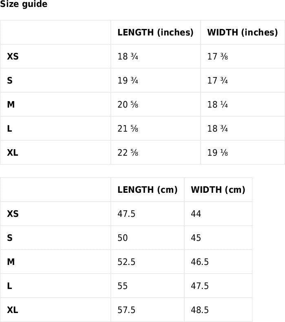Click the Size guide heading
Image resolution: width=285 pixels, height=322 pixels.
click(x=24, y=4)
